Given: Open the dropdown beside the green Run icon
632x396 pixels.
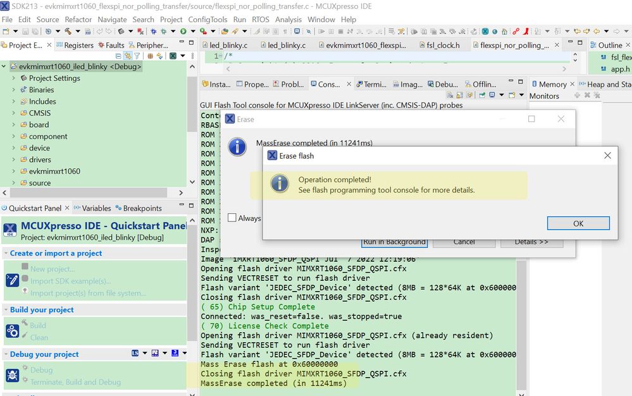Looking at the screenshot, I should coord(193,31).
